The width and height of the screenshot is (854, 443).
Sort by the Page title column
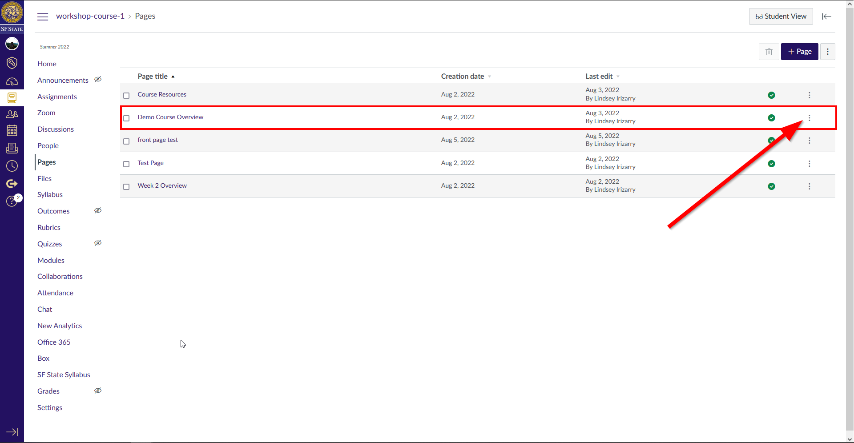156,77
